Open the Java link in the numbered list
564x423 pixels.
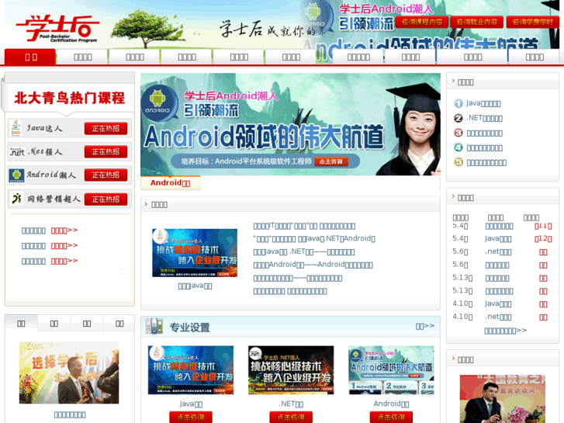point(483,104)
